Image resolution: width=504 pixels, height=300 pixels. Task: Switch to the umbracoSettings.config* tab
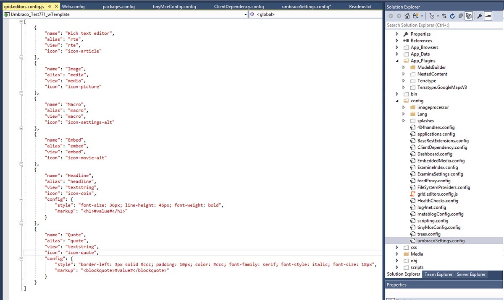coord(307,7)
